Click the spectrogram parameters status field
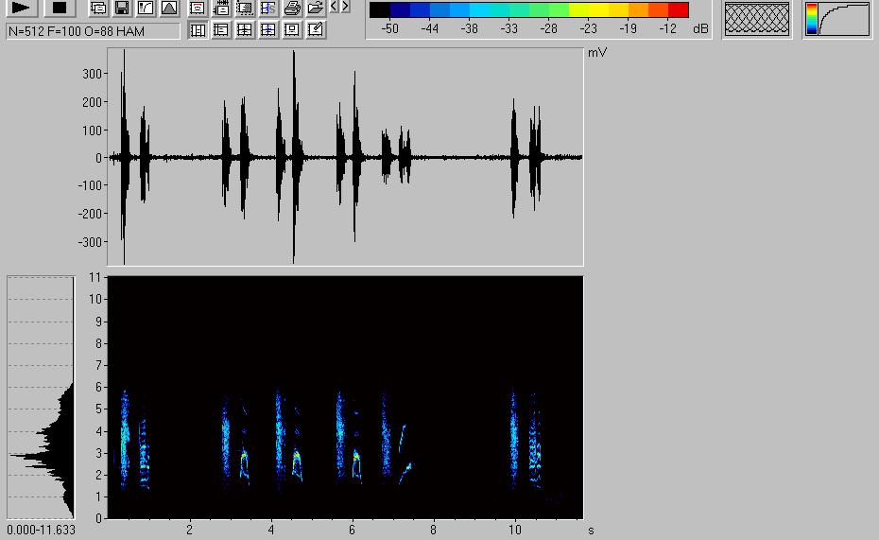 click(x=93, y=31)
